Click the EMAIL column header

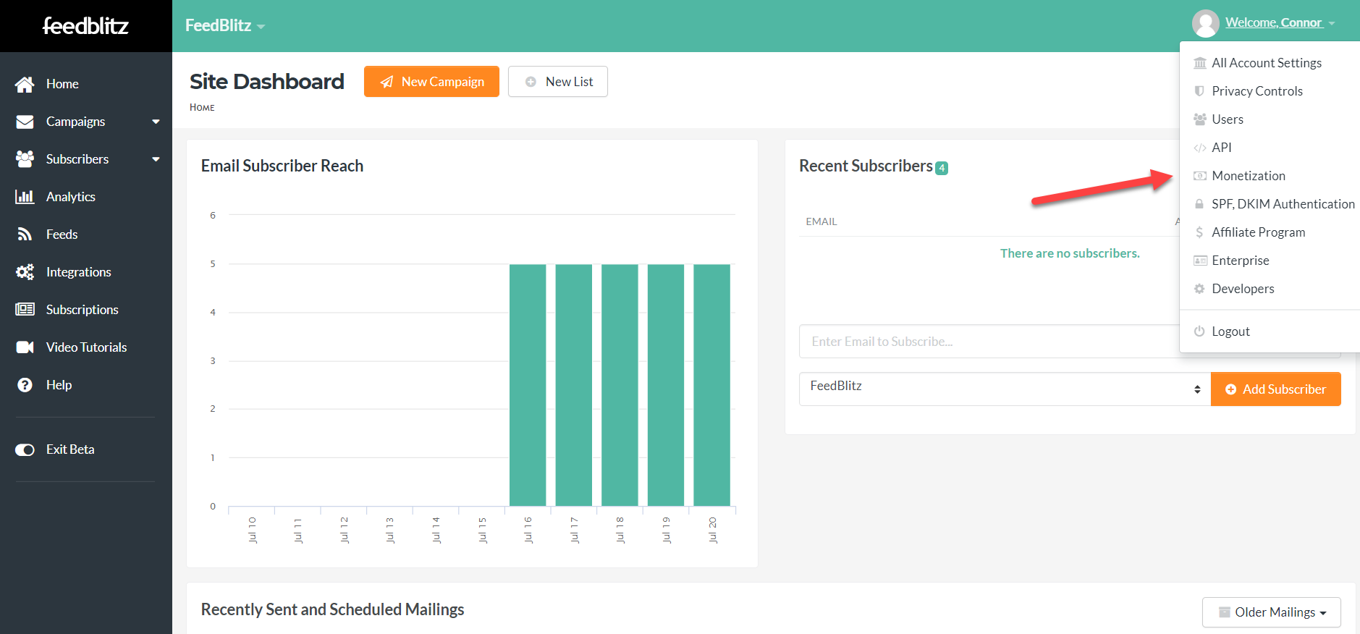[x=822, y=221]
